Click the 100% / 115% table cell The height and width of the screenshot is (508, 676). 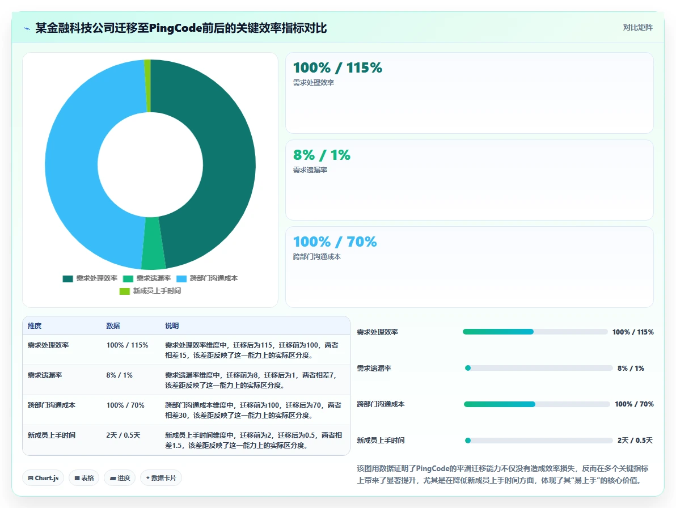127,345
